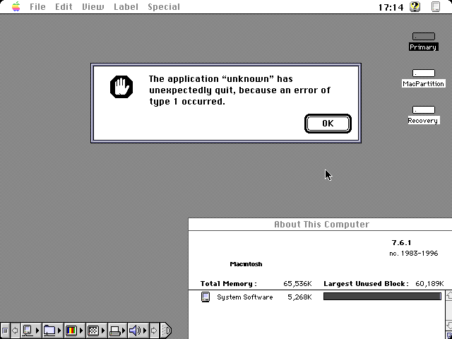Click the "5,268K" System Software size
452x339 pixels.
point(299,297)
